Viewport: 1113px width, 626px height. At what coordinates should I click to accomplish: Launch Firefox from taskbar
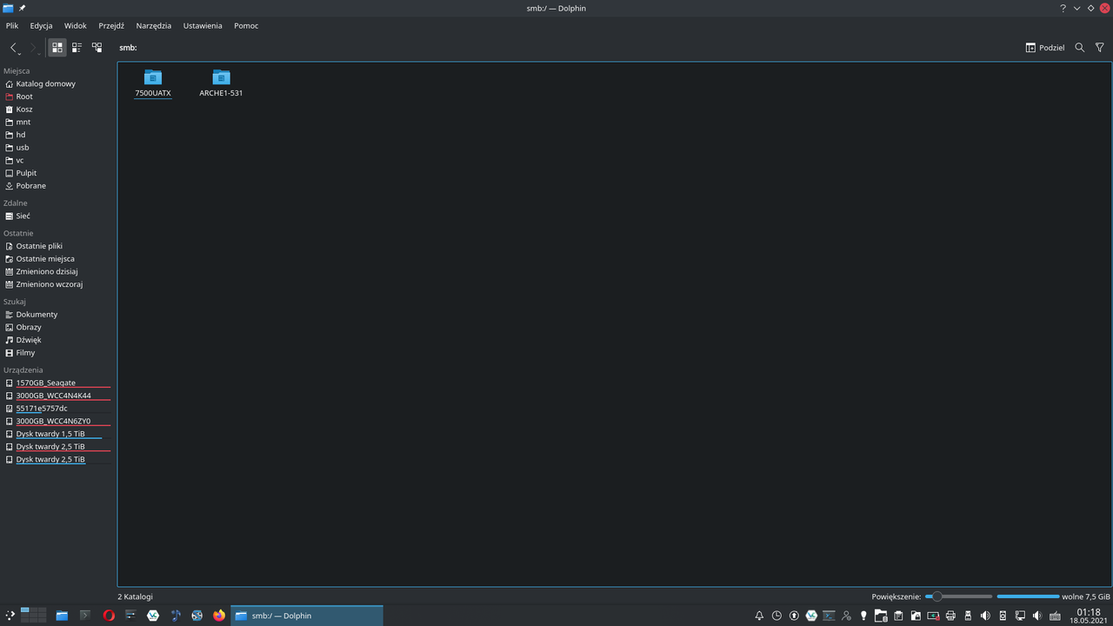219,616
